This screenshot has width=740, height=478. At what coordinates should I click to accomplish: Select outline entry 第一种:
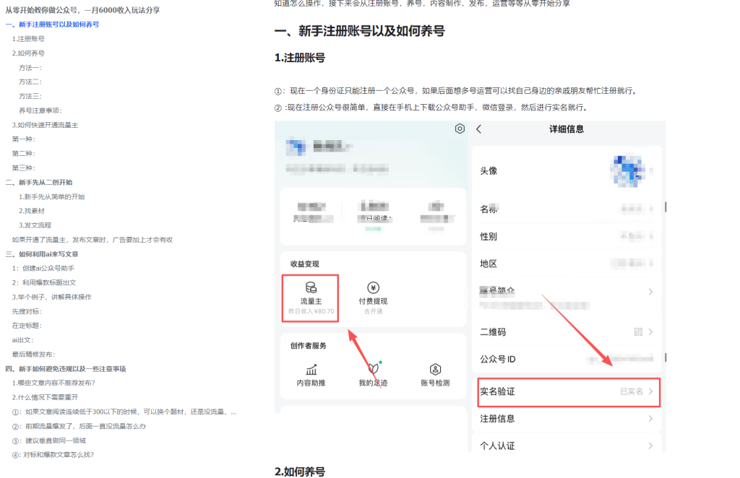24,139
